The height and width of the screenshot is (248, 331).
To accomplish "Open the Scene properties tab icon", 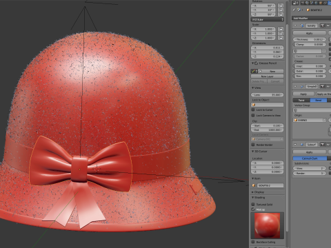I will [x=312, y=3].
